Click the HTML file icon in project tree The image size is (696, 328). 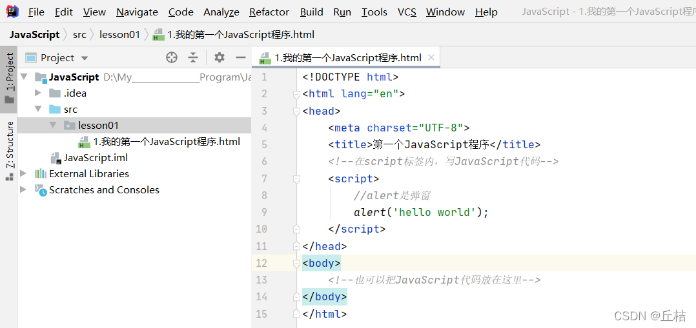click(85, 142)
